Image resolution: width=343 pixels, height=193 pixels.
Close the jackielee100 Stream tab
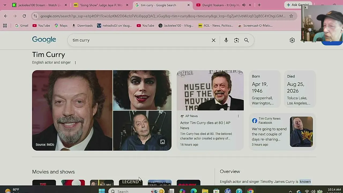[66, 5]
